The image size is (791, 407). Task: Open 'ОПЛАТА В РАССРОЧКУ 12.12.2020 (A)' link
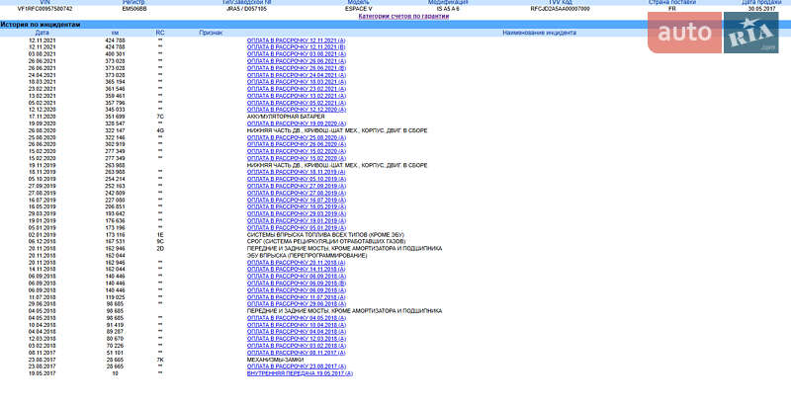[x=296, y=109]
